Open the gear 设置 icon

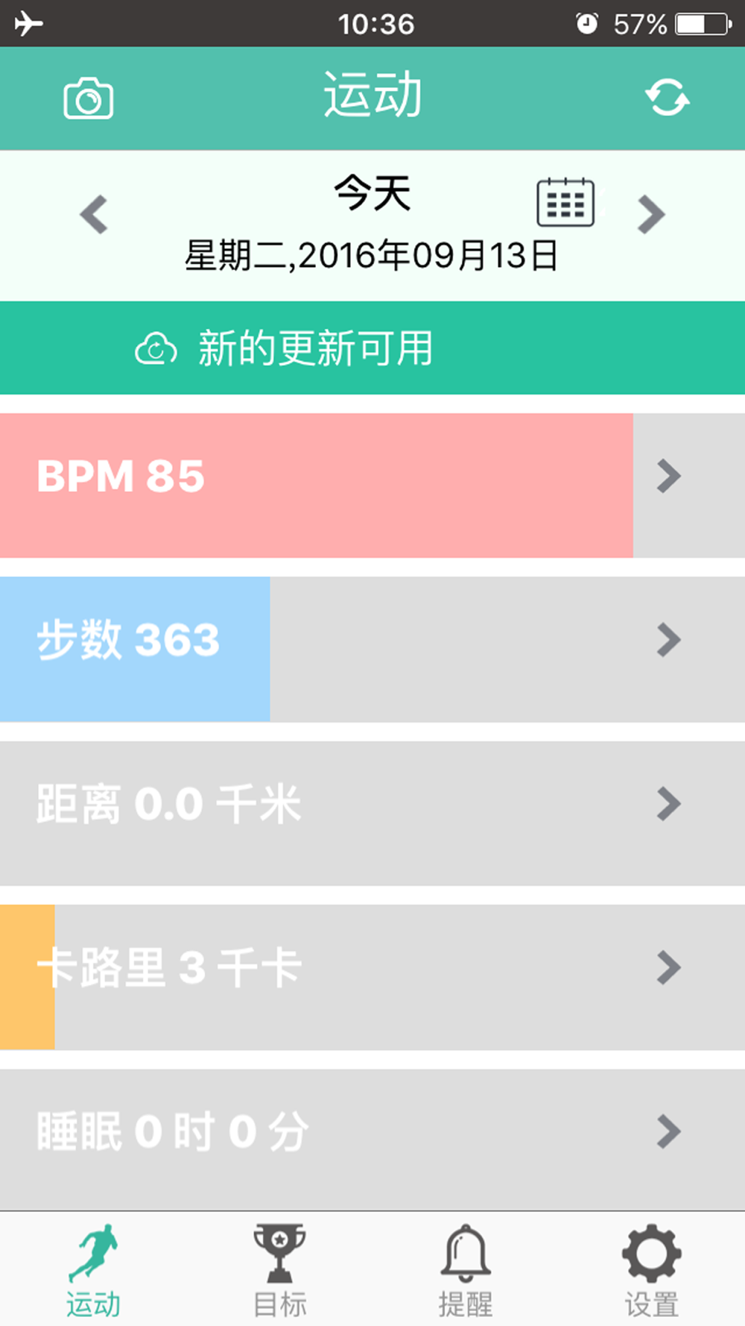click(651, 1252)
